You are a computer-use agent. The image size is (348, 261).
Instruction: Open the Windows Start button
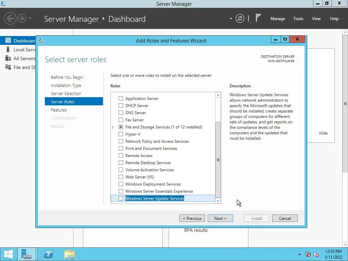click(8, 254)
